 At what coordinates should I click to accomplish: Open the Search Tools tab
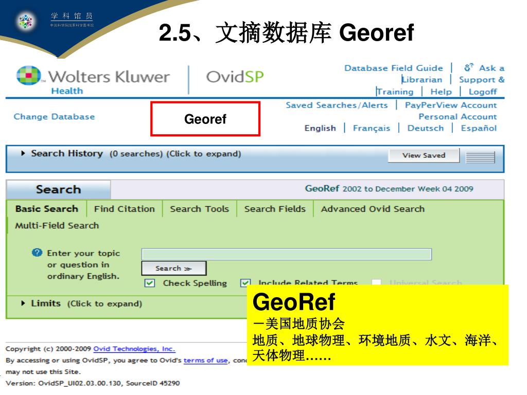[199, 209]
